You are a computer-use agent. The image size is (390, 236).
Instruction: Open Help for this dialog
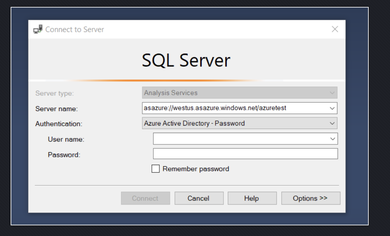tap(252, 198)
